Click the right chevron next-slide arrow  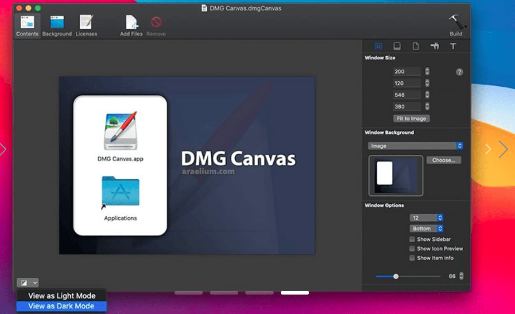[x=503, y=149]
